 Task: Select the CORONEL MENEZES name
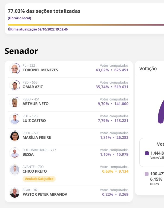pos(40,70)
